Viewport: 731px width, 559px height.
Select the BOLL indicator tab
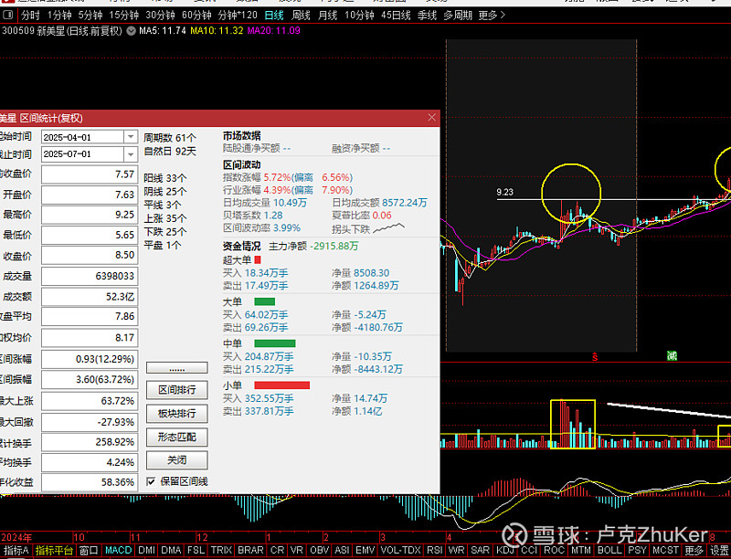[609, 551]
